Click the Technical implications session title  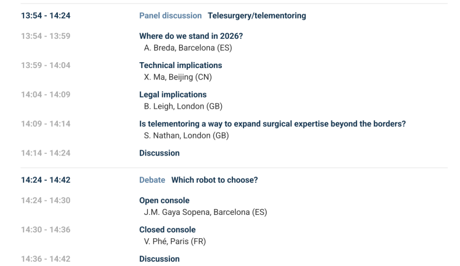click(181, 66)
